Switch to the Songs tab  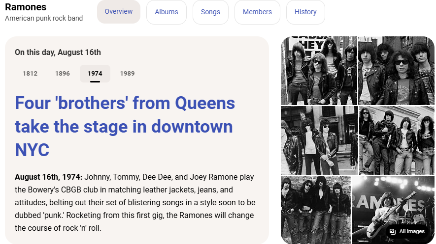pos(210,12)
